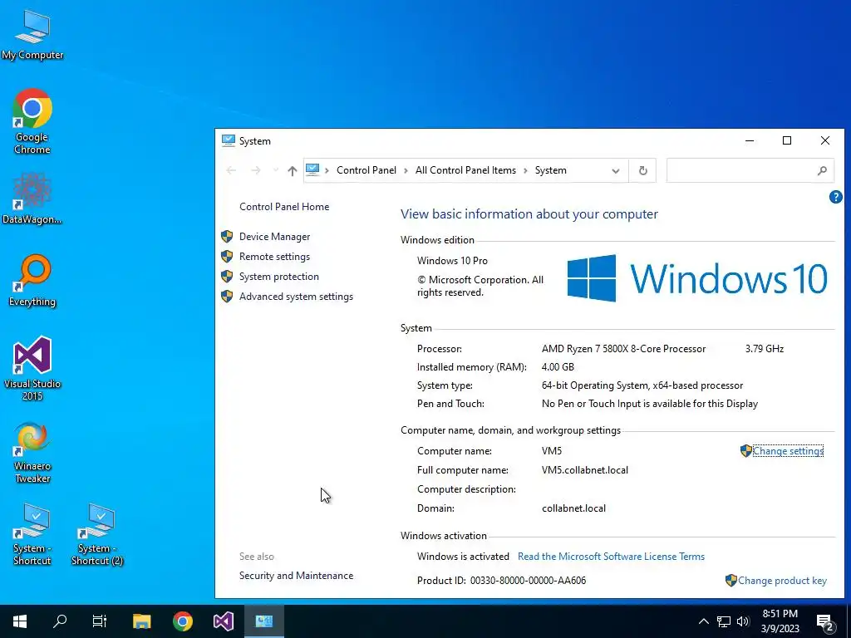Open the My Computer desktop icon
Image resolution: width=851 pixels, height=638 pixels.
click(32, 34)
